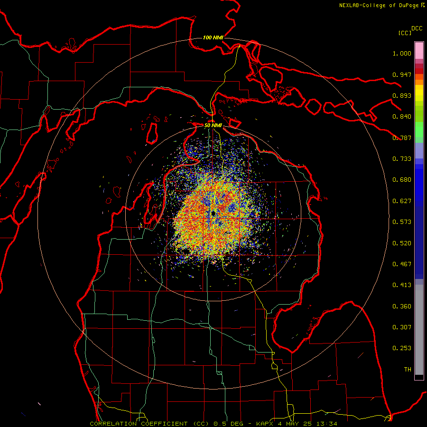Select the 0.467 legend value
This screenshot has height=427, width=427.
point(402,264)
